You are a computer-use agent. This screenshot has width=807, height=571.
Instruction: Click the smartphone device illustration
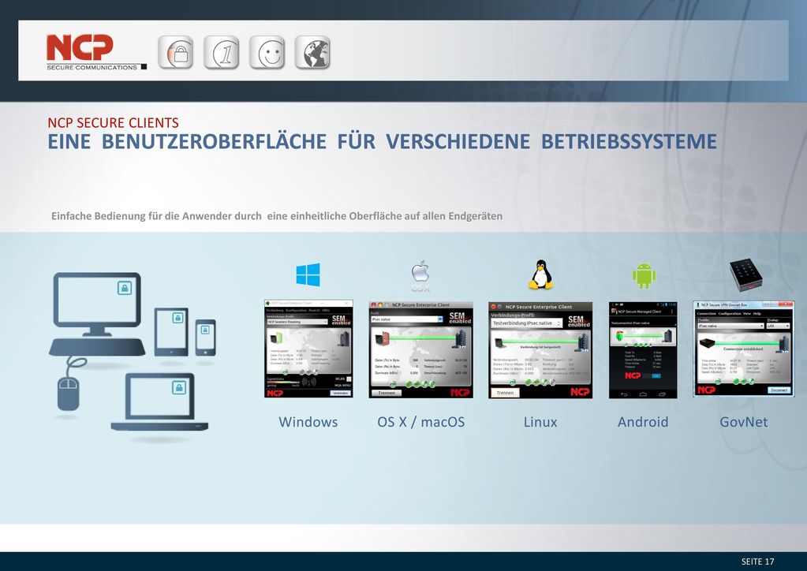pyautogui.click(x=205, y=338)
